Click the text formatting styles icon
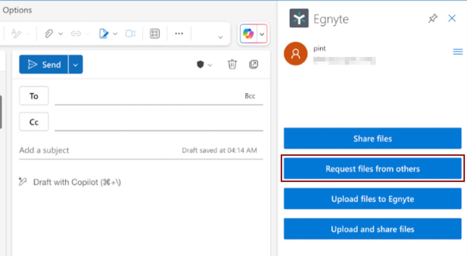This screenshot has height=256, width=467. pyautogui.click(x=16, y=34)
